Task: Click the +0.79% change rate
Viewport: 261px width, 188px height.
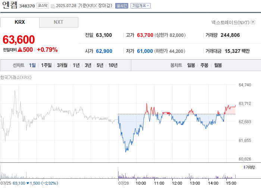Action: [x=47, y=50]
